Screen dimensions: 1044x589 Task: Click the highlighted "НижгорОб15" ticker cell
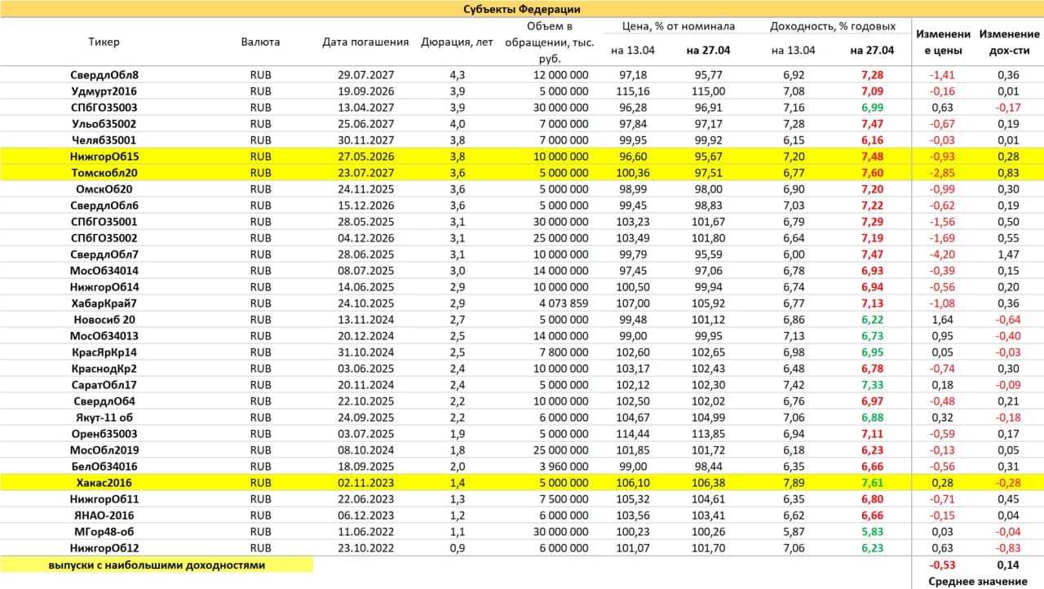104,157
